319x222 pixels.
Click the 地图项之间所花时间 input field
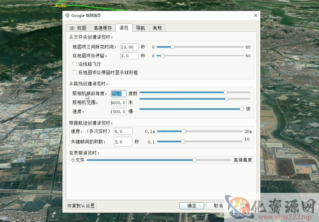(129, 47)
